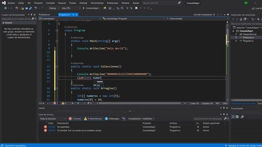262x147 pixels.
Task: Open the Colecciones member navigation dropdown
Action: [197, 19]
